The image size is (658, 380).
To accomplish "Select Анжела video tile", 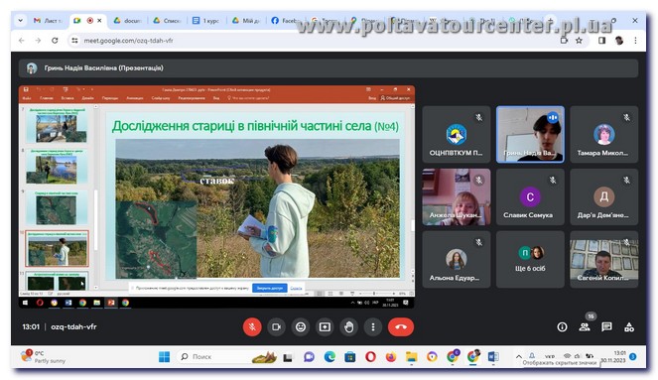I will 457,196.
